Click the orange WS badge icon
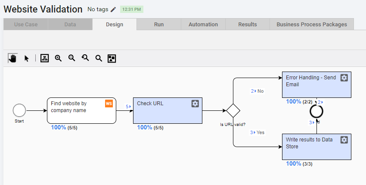Viewport: 366px width, 185px height. click(x=109, y=103)
